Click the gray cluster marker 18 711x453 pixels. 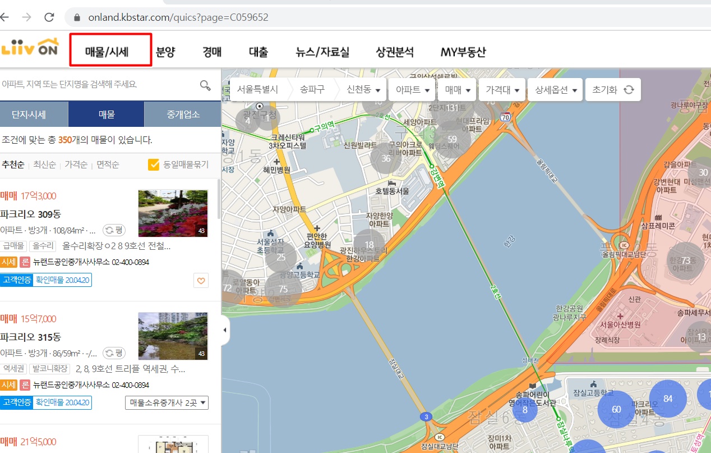(369, 245)
